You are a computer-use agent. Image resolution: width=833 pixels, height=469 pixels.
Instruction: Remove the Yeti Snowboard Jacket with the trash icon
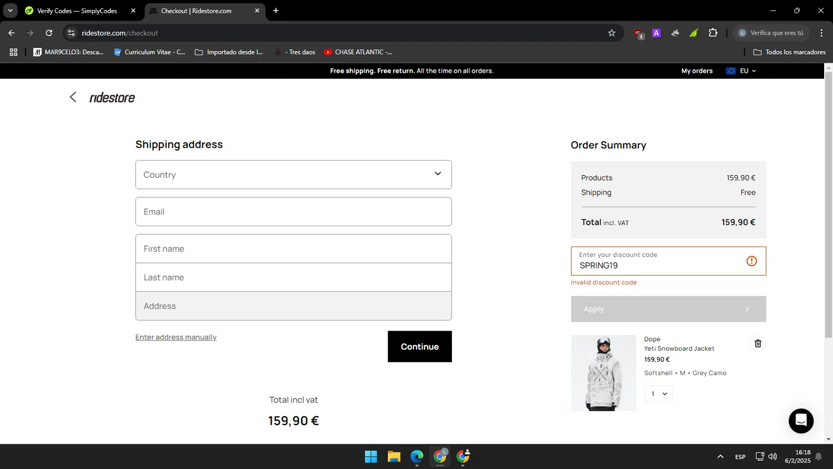click(757, 343)
